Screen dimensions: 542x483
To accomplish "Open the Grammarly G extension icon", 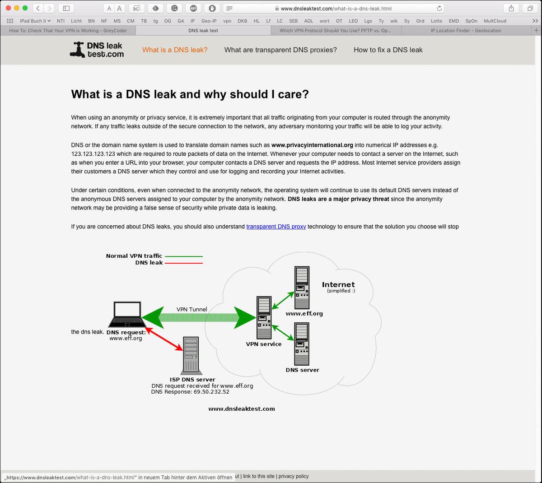I will coord(174,8).
